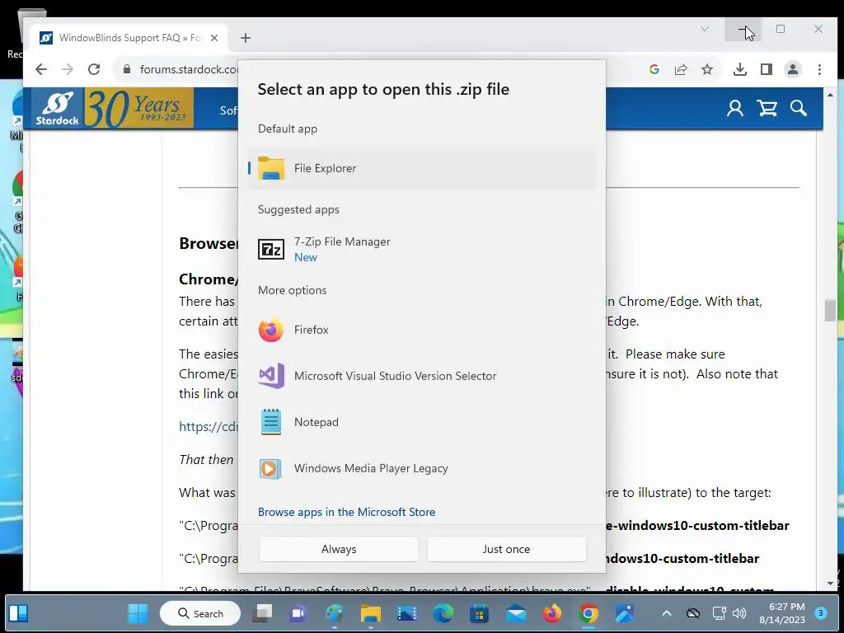Screen dimensions: 844x633
Task: Bookmark this page with the star icon
Action: coord(707,69)
